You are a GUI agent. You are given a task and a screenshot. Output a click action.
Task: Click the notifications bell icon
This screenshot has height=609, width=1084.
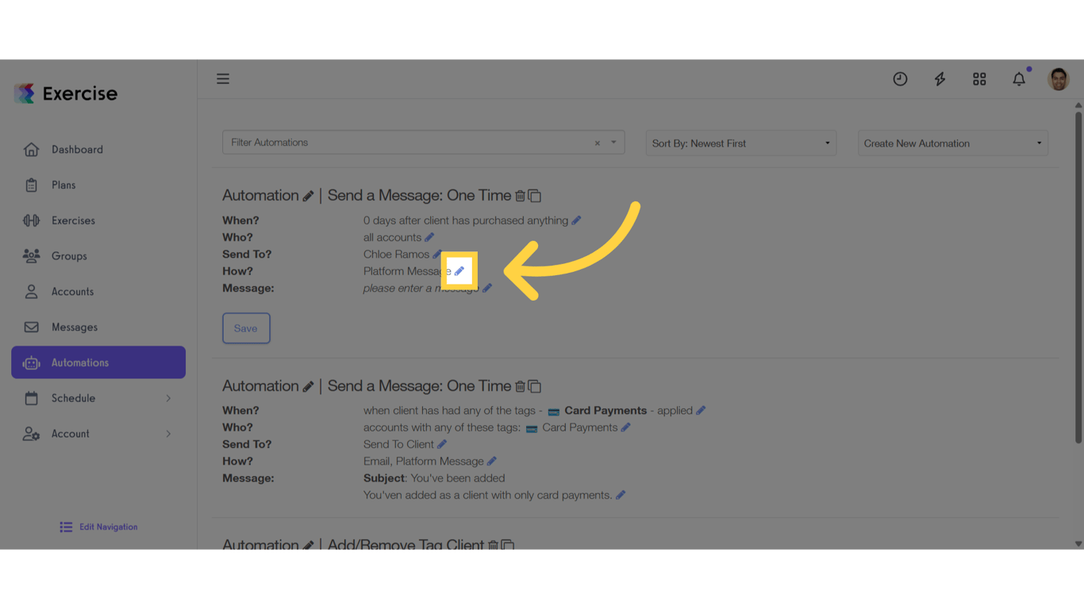(x=1019, y=79)
